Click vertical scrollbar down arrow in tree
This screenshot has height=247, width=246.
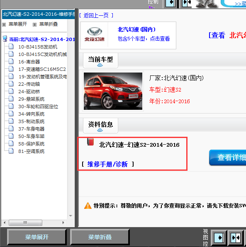tap(71, 216)
